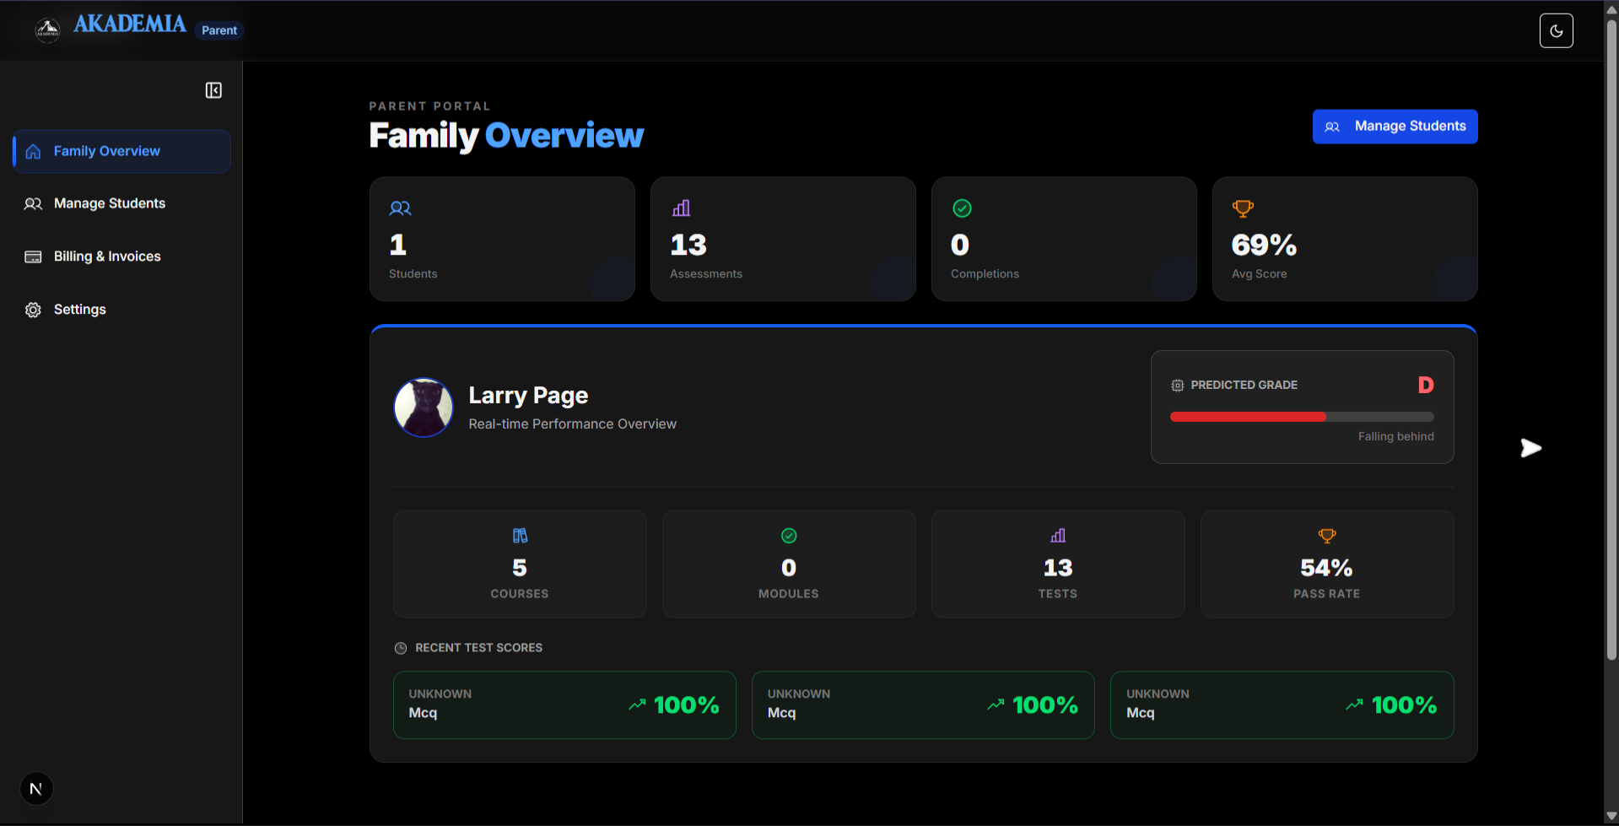This screenshot has height=826, width=1619.
Task: Collapse the sidebar panel
Action: coord(213,90)
